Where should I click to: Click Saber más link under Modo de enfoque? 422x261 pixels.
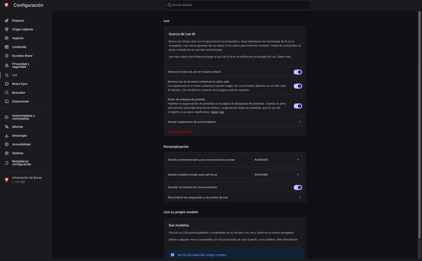[217, 112]
